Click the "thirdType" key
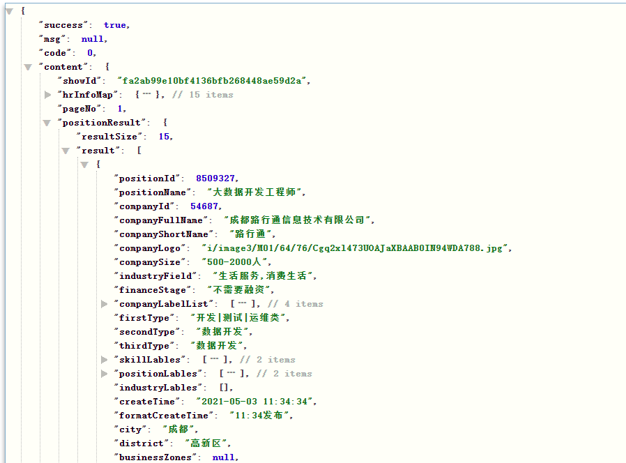The height and width of the screenshot is (463, 626). click(x=144, y=346)
